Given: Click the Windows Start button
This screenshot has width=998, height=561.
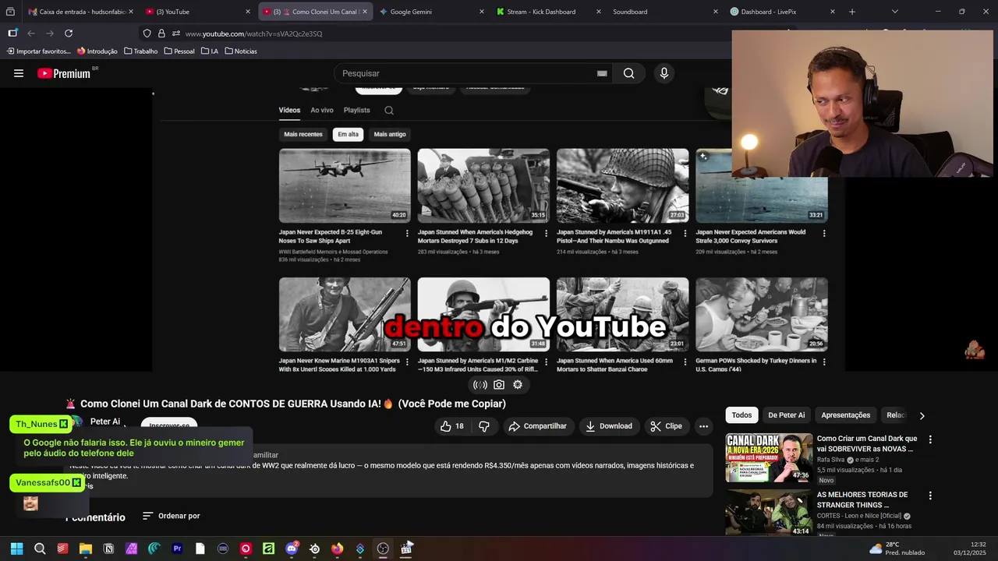Looking at the screenshot, I should coord(16,549).
